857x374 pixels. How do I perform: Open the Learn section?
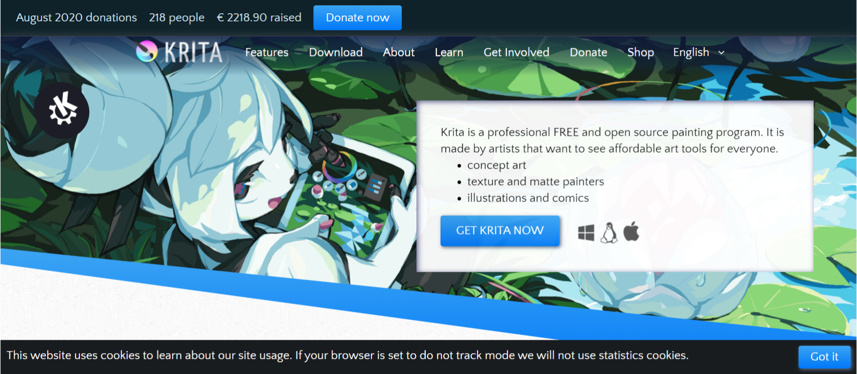(449, 53)
